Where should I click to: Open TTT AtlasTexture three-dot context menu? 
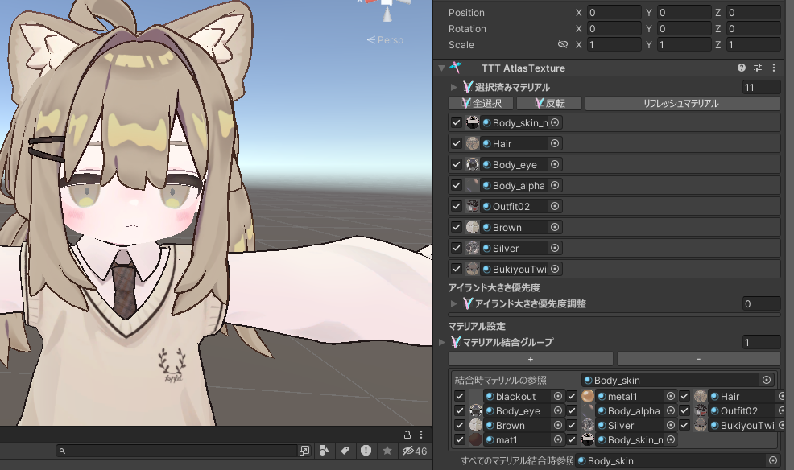[x=774, y=68]
